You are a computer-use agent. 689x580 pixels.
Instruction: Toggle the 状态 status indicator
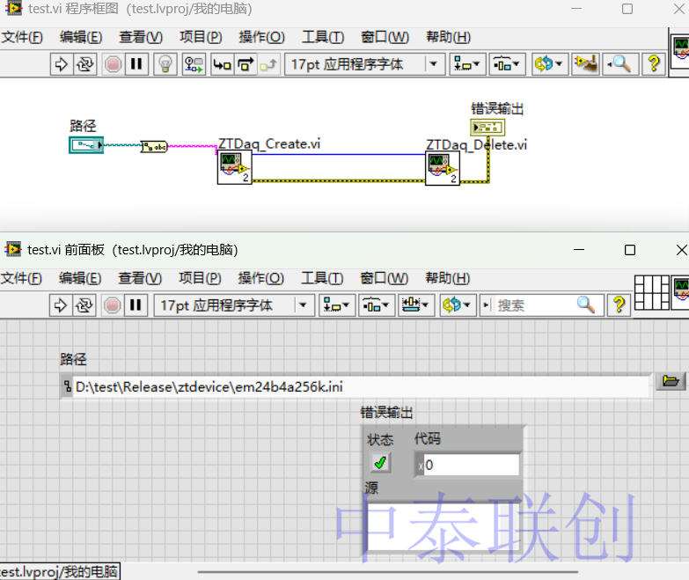point(380,463)
